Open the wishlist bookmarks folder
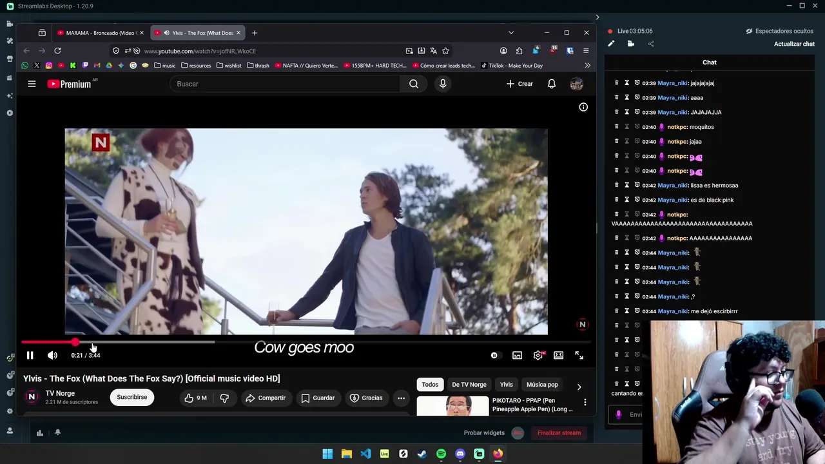 [229, 66]
